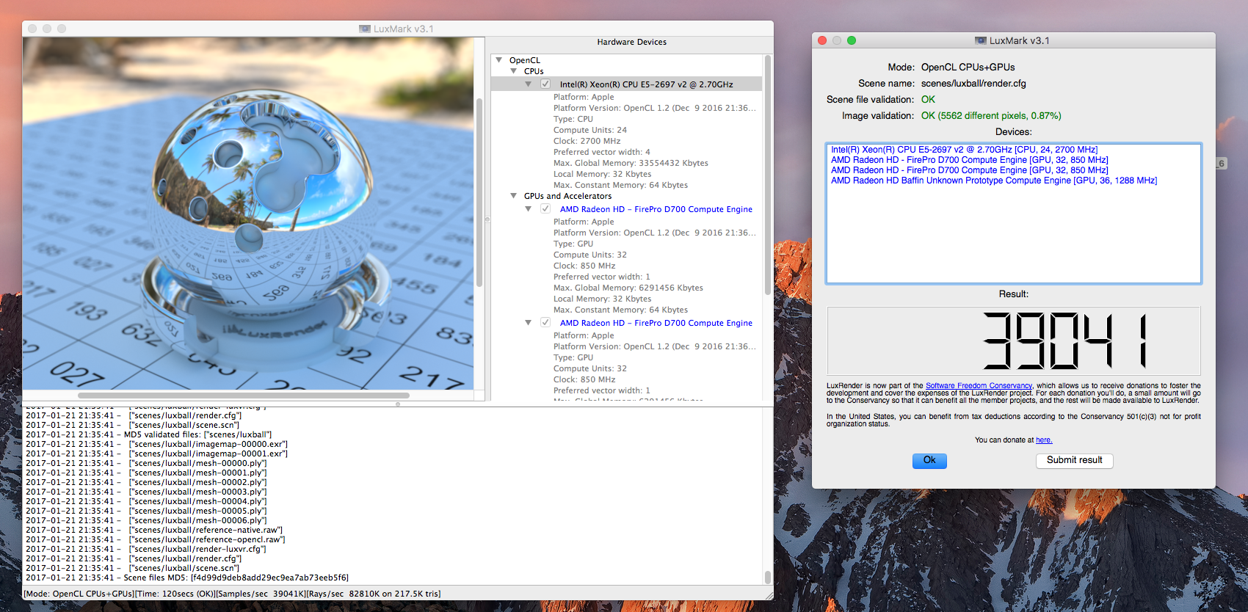Collapse second AMD Radeon FirePro D700 details
Screen dimensions: 1248x612
coord(529,323)
